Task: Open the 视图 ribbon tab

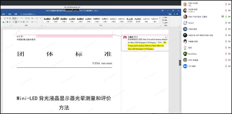Action: pos(16,14)
